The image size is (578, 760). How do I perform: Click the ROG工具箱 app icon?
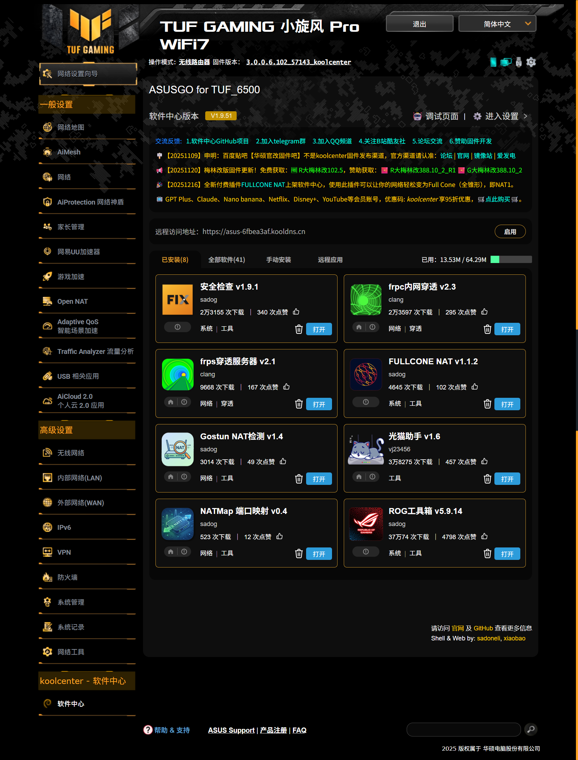coord(366,524)
